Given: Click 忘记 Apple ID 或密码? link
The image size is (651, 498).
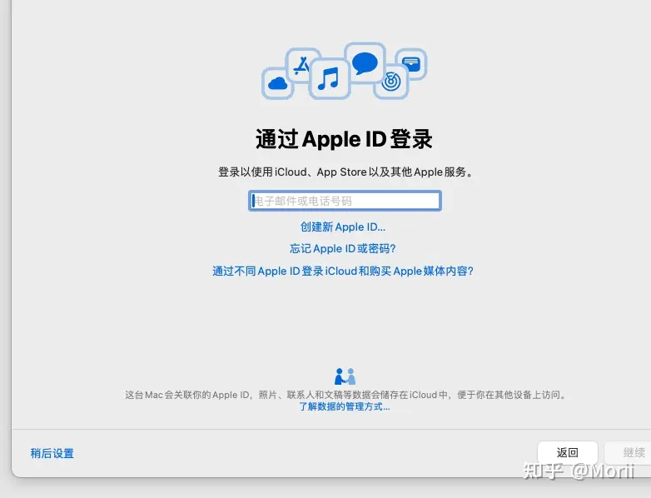Looking at the screenshot, I should click(x=342, y=248).
